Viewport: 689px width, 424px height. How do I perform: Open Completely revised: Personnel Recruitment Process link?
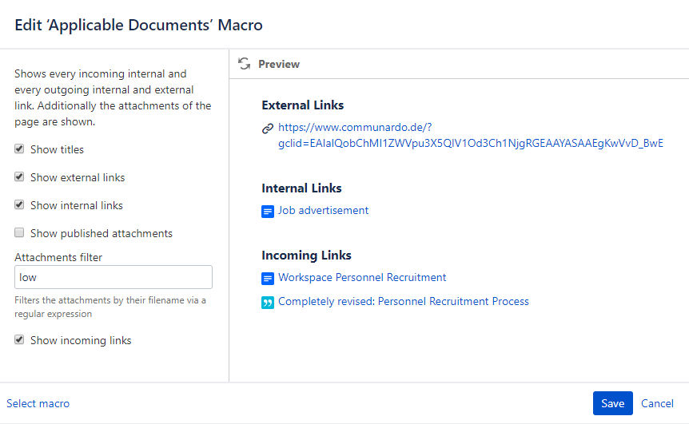click(403, 302)
